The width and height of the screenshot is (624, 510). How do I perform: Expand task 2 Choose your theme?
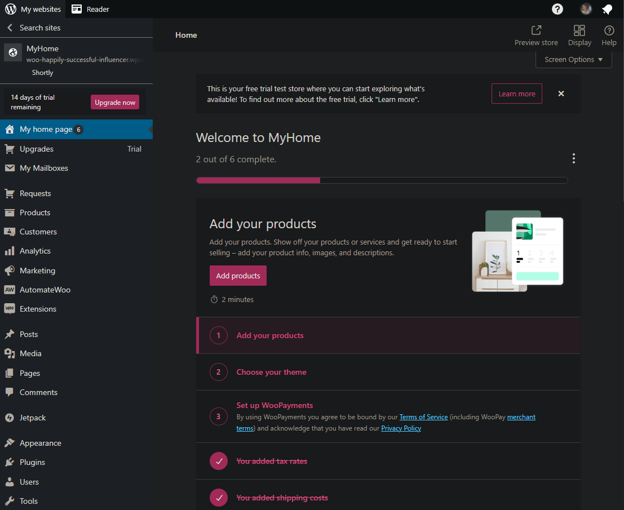click(x=388, y=372)
